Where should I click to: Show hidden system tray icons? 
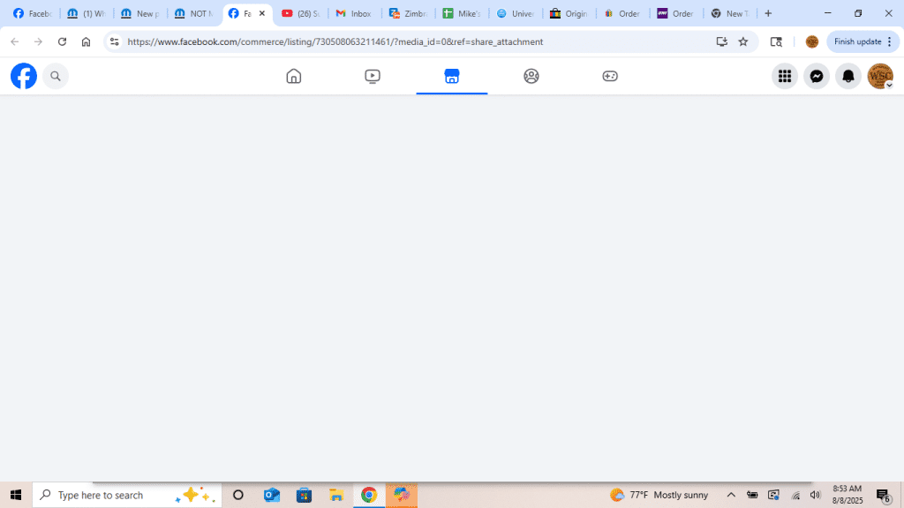click(x=731, y=495)
